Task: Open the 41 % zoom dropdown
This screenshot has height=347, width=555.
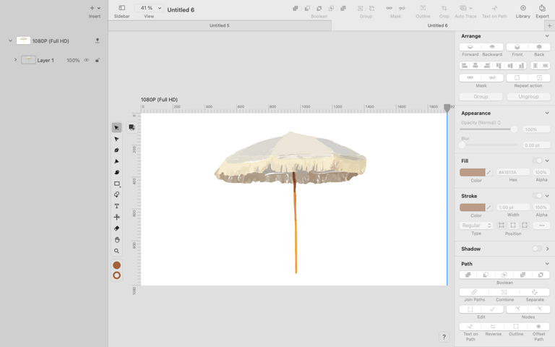Action: 149,8
